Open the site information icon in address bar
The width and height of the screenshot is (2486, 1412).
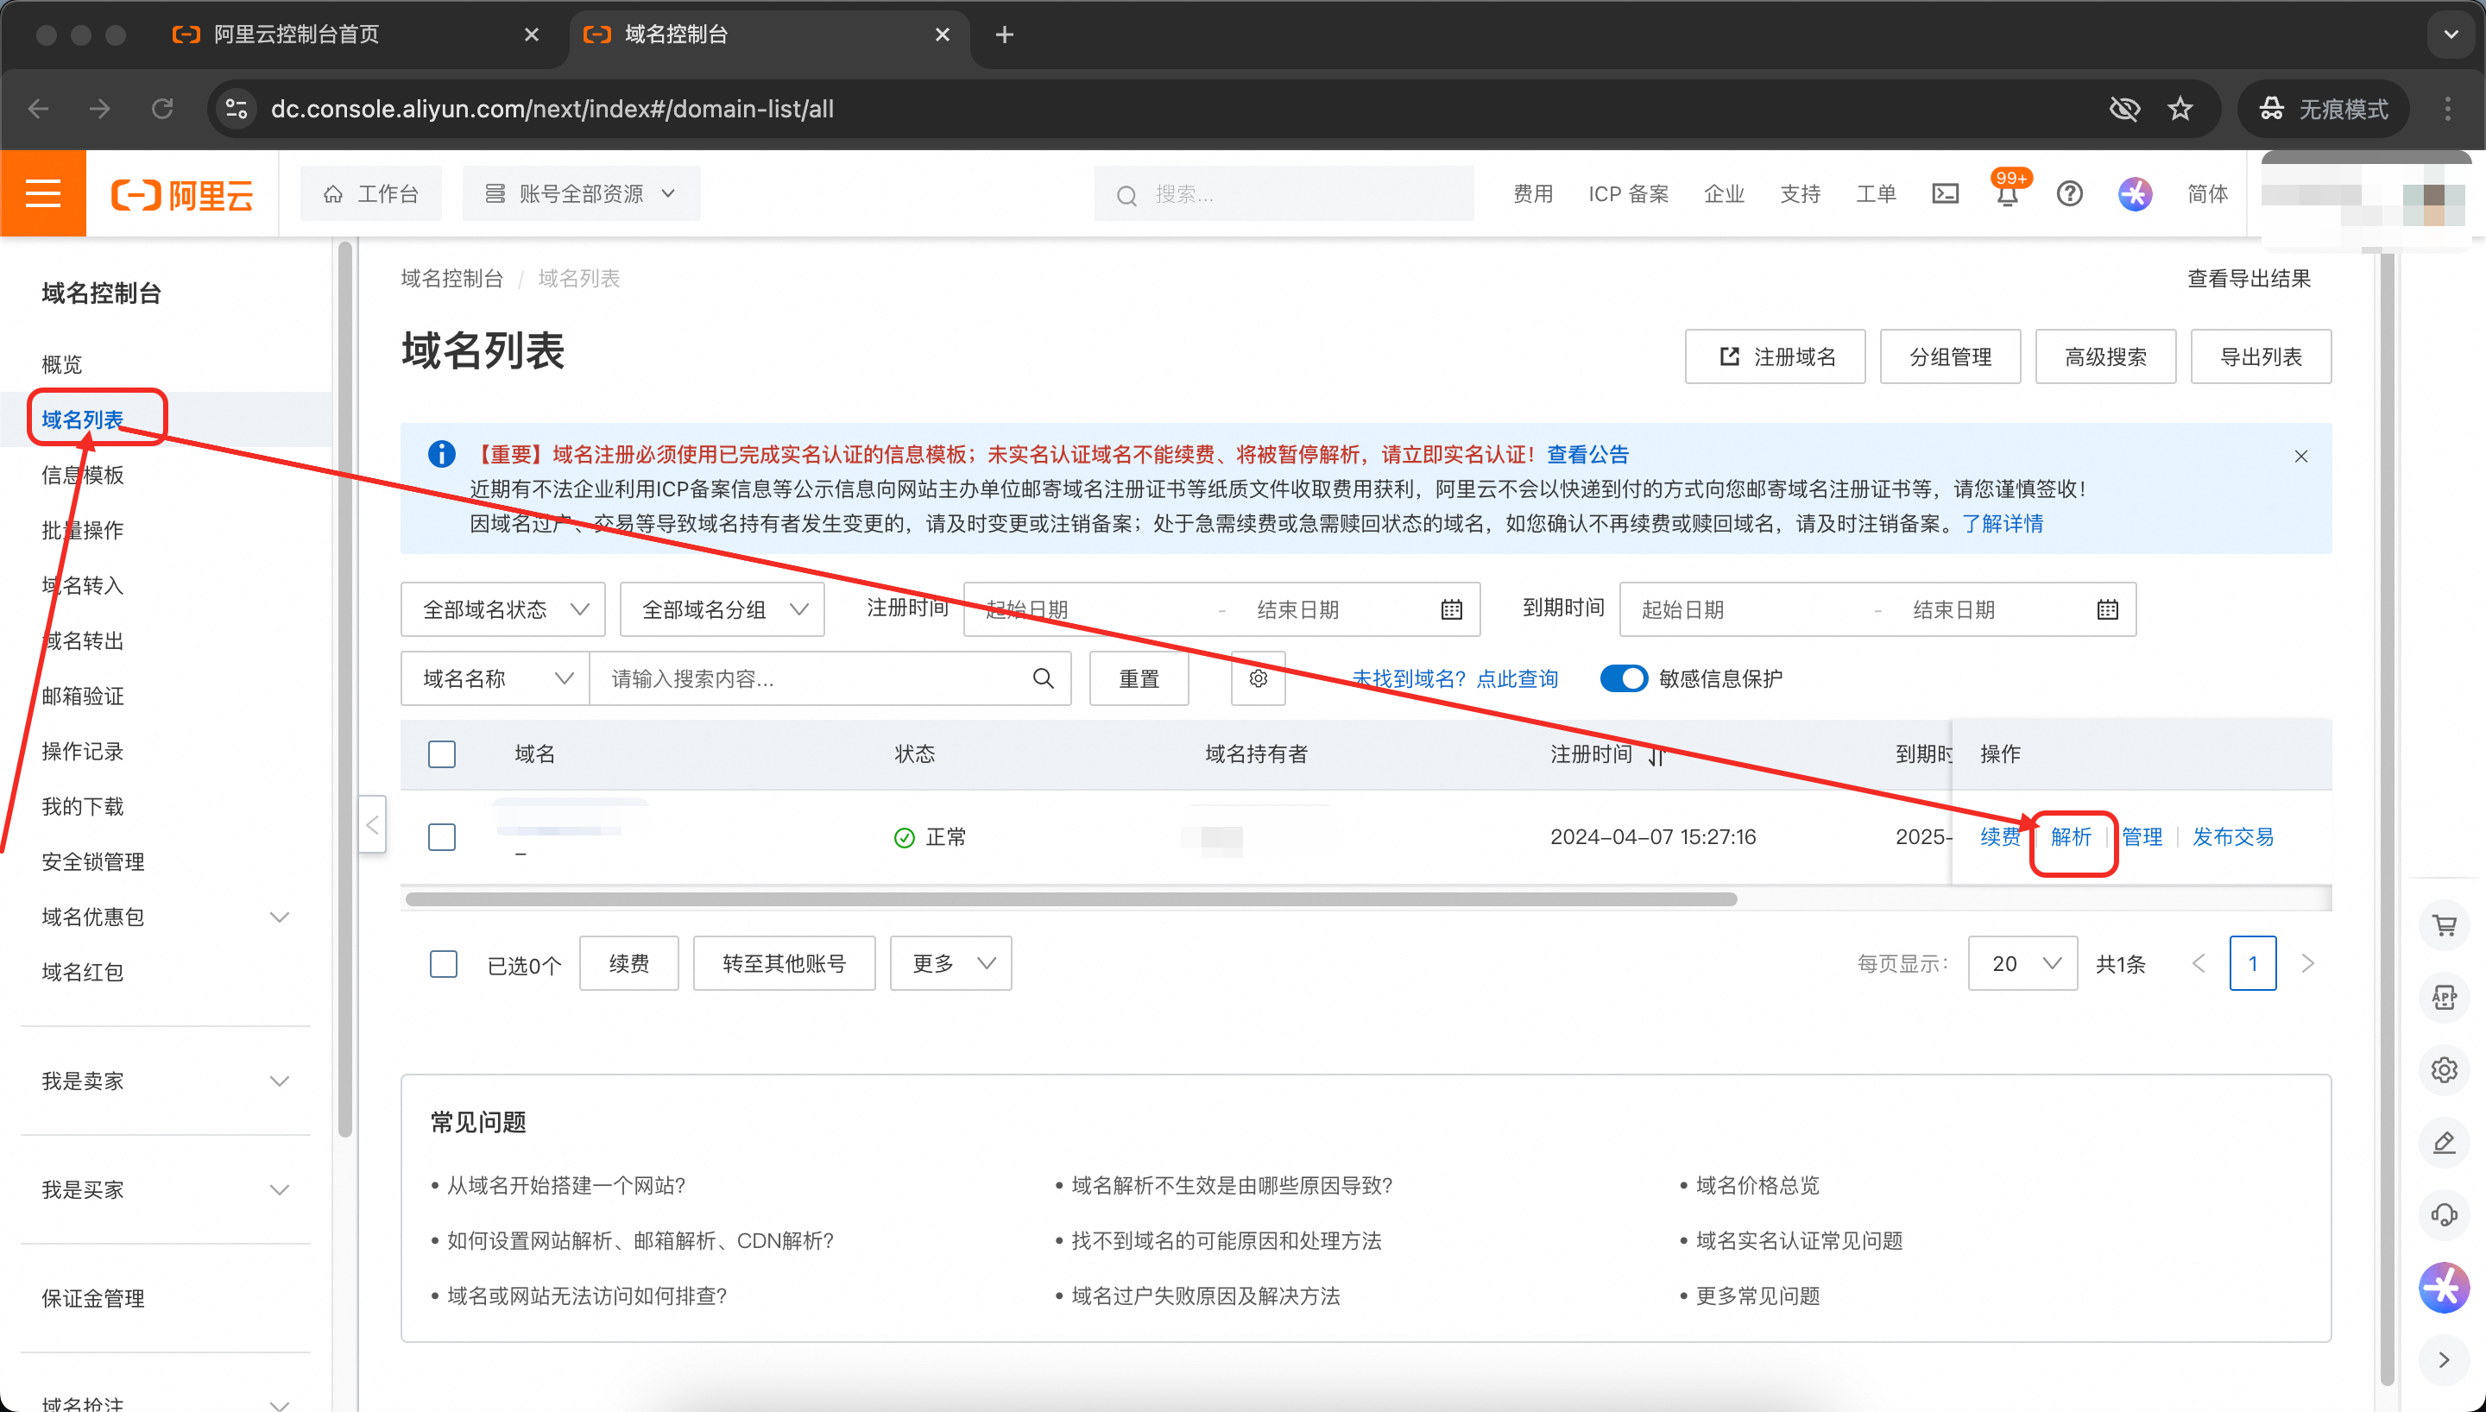coord(236,109)
